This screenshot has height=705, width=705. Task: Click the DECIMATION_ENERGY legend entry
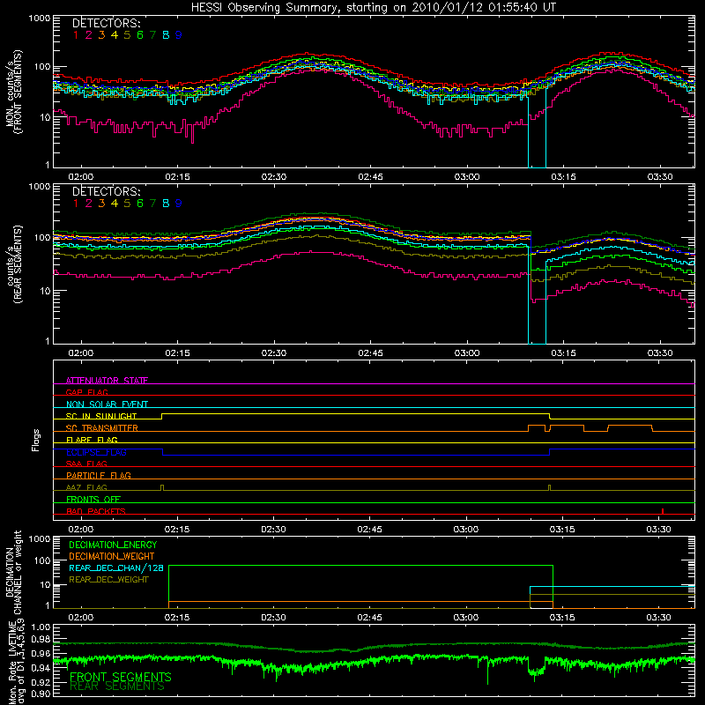click(x=113, y=545)
